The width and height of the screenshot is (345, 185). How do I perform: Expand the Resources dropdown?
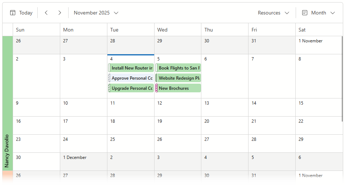(x=274, y=13)
